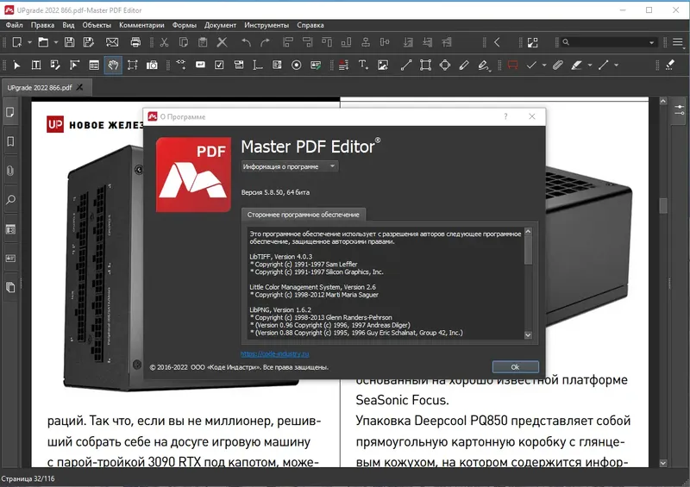Open the checkmark stamp dropdown arrow
Screen dimensions: 690x487
pos(544,66)
